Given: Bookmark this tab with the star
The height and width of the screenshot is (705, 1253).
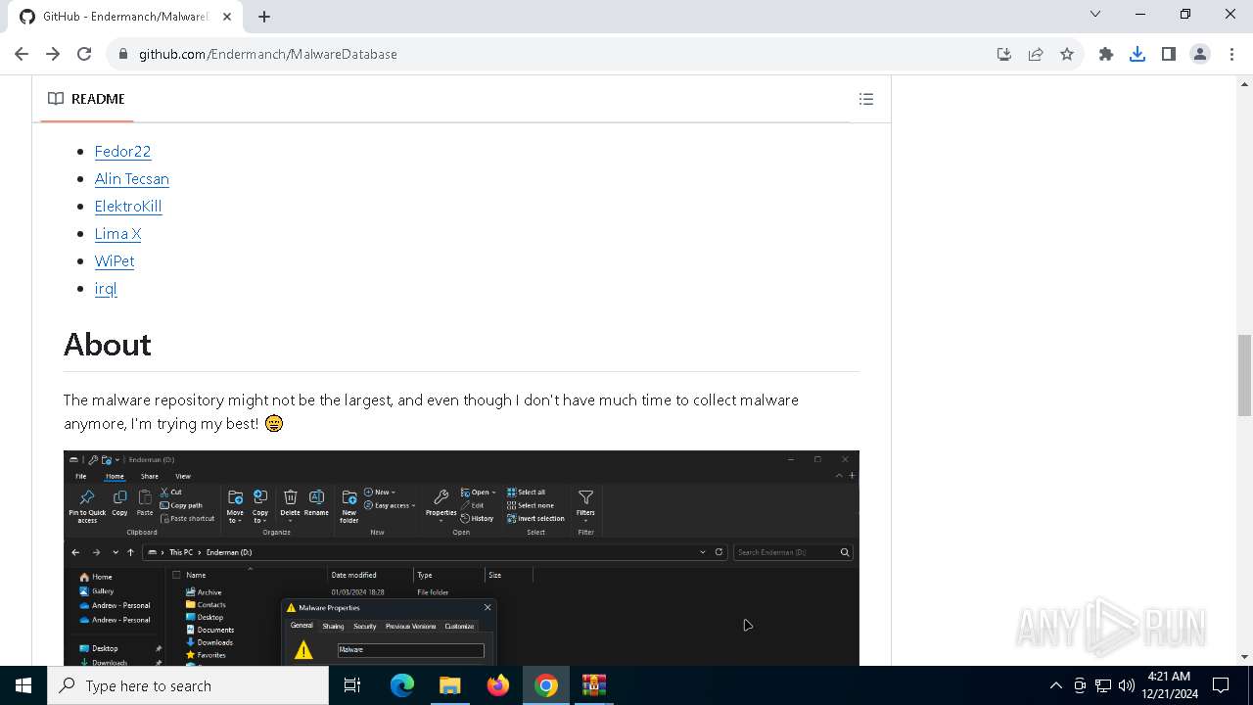Looking at the screenshot, I should [1067, 54].
